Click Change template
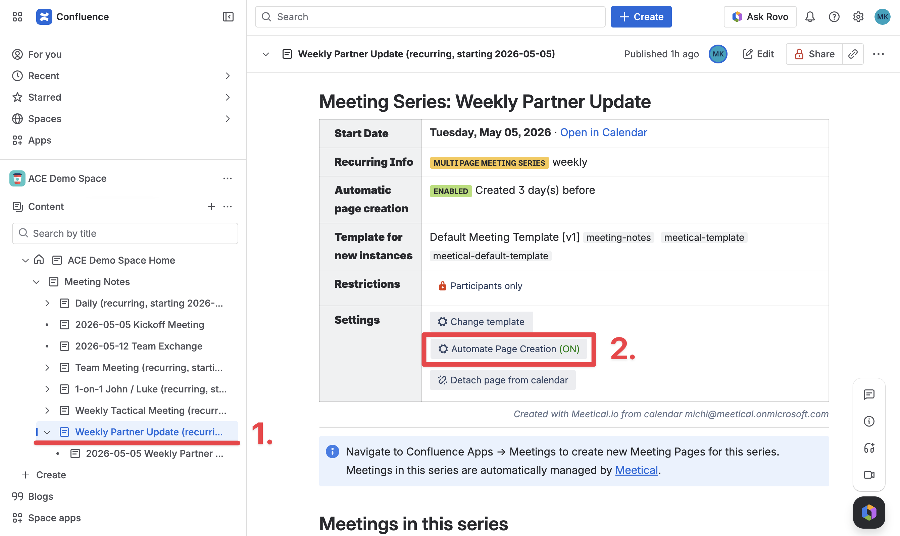The height and width of the screenshot is (536, 900). click(x=481, y=321)
